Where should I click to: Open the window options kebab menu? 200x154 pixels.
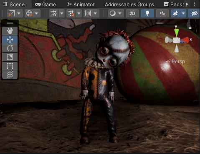194,4
